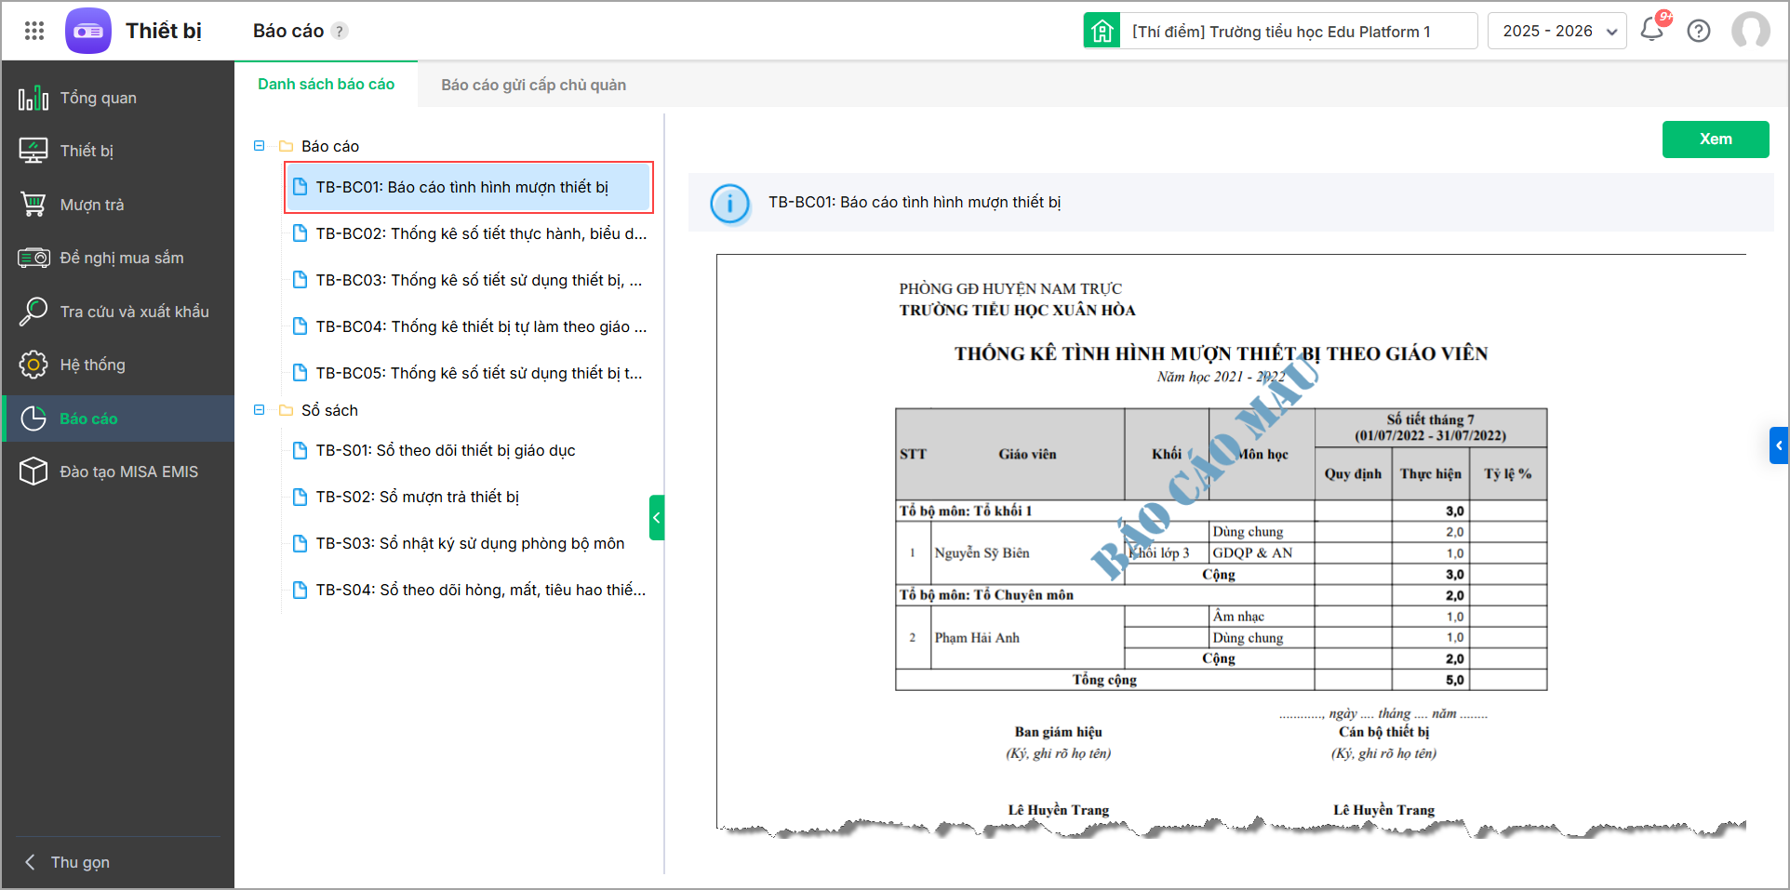Image resolution: width=1790 pixels, height=890 pixels.
Task: Collapse the report list with green arrow
Action: tap(657, 518)
